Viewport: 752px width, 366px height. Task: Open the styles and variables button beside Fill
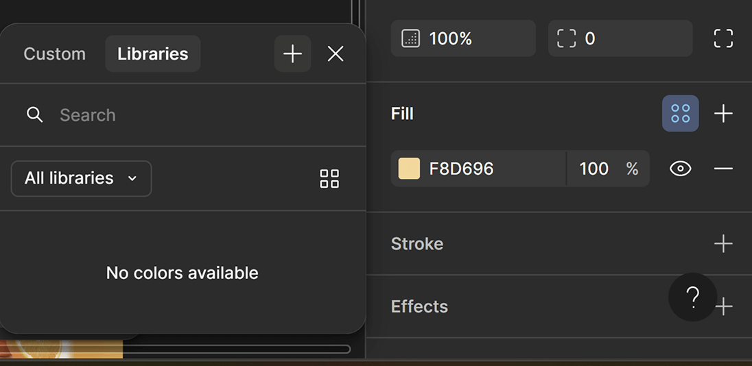(680, 113)
